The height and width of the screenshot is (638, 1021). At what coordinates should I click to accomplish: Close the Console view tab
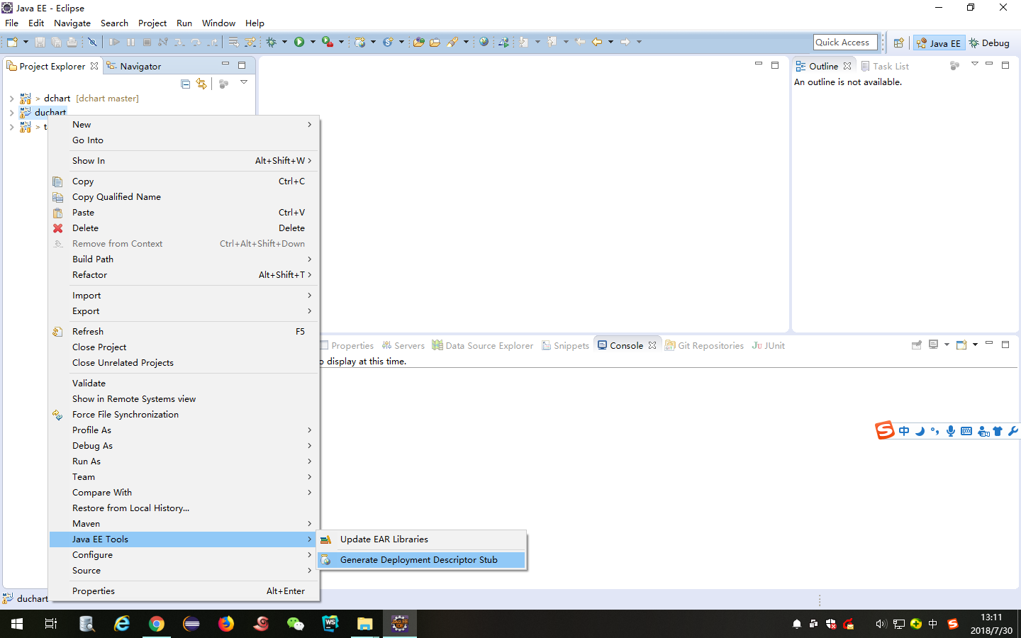tap(652, 346)
